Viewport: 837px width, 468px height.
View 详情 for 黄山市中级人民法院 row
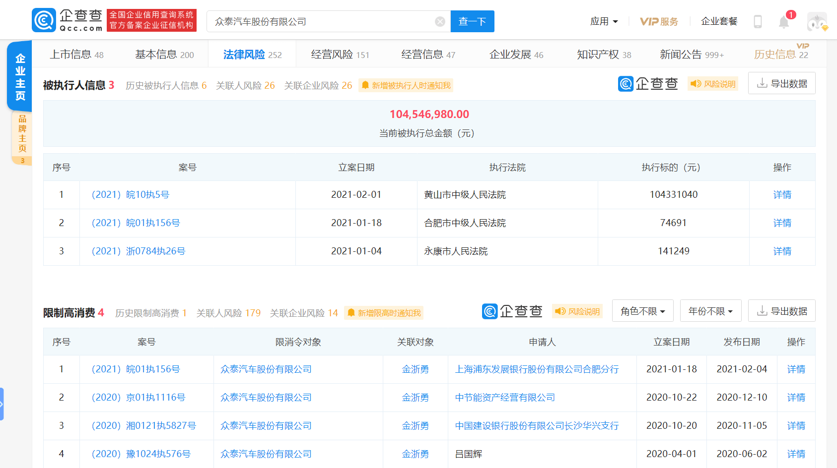[782, 195]
